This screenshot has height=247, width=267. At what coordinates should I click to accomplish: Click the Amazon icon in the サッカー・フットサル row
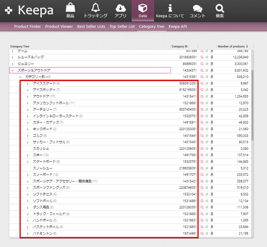212,142
